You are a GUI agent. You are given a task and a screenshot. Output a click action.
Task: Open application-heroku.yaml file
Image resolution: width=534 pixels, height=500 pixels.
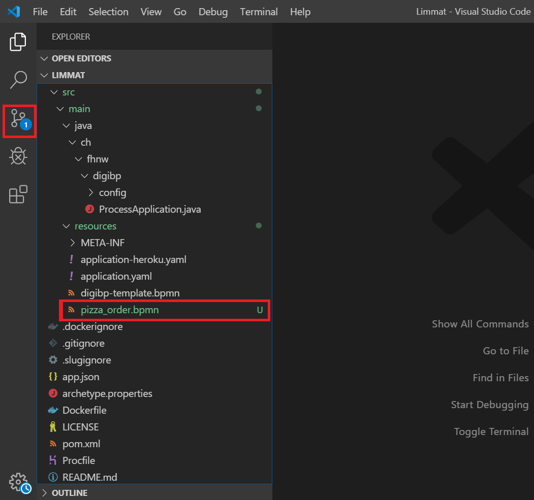click(x=134, y=259)
